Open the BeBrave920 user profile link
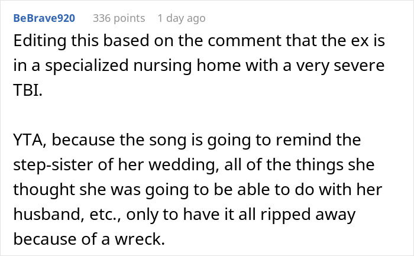 tap(44, 18)
